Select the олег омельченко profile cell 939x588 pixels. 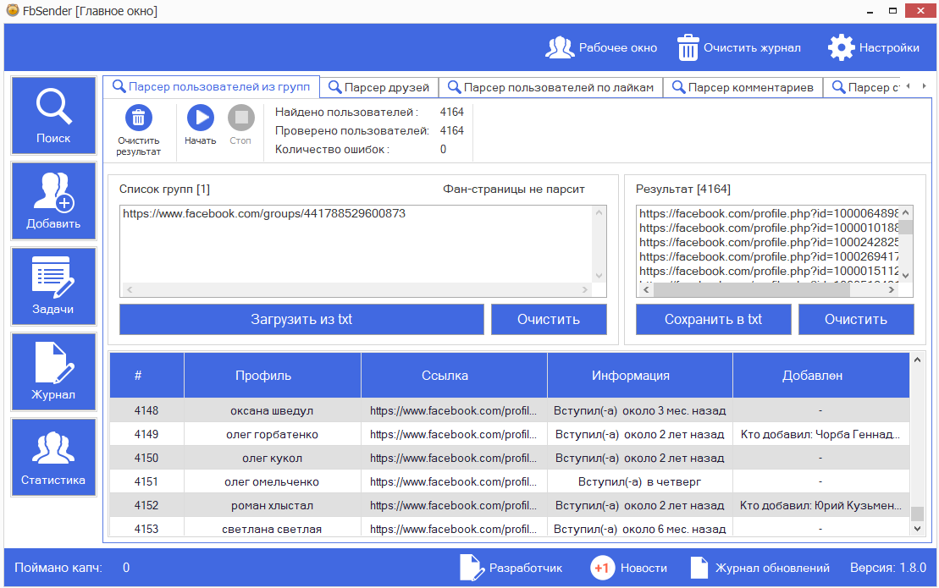click(x=273, y=481)
